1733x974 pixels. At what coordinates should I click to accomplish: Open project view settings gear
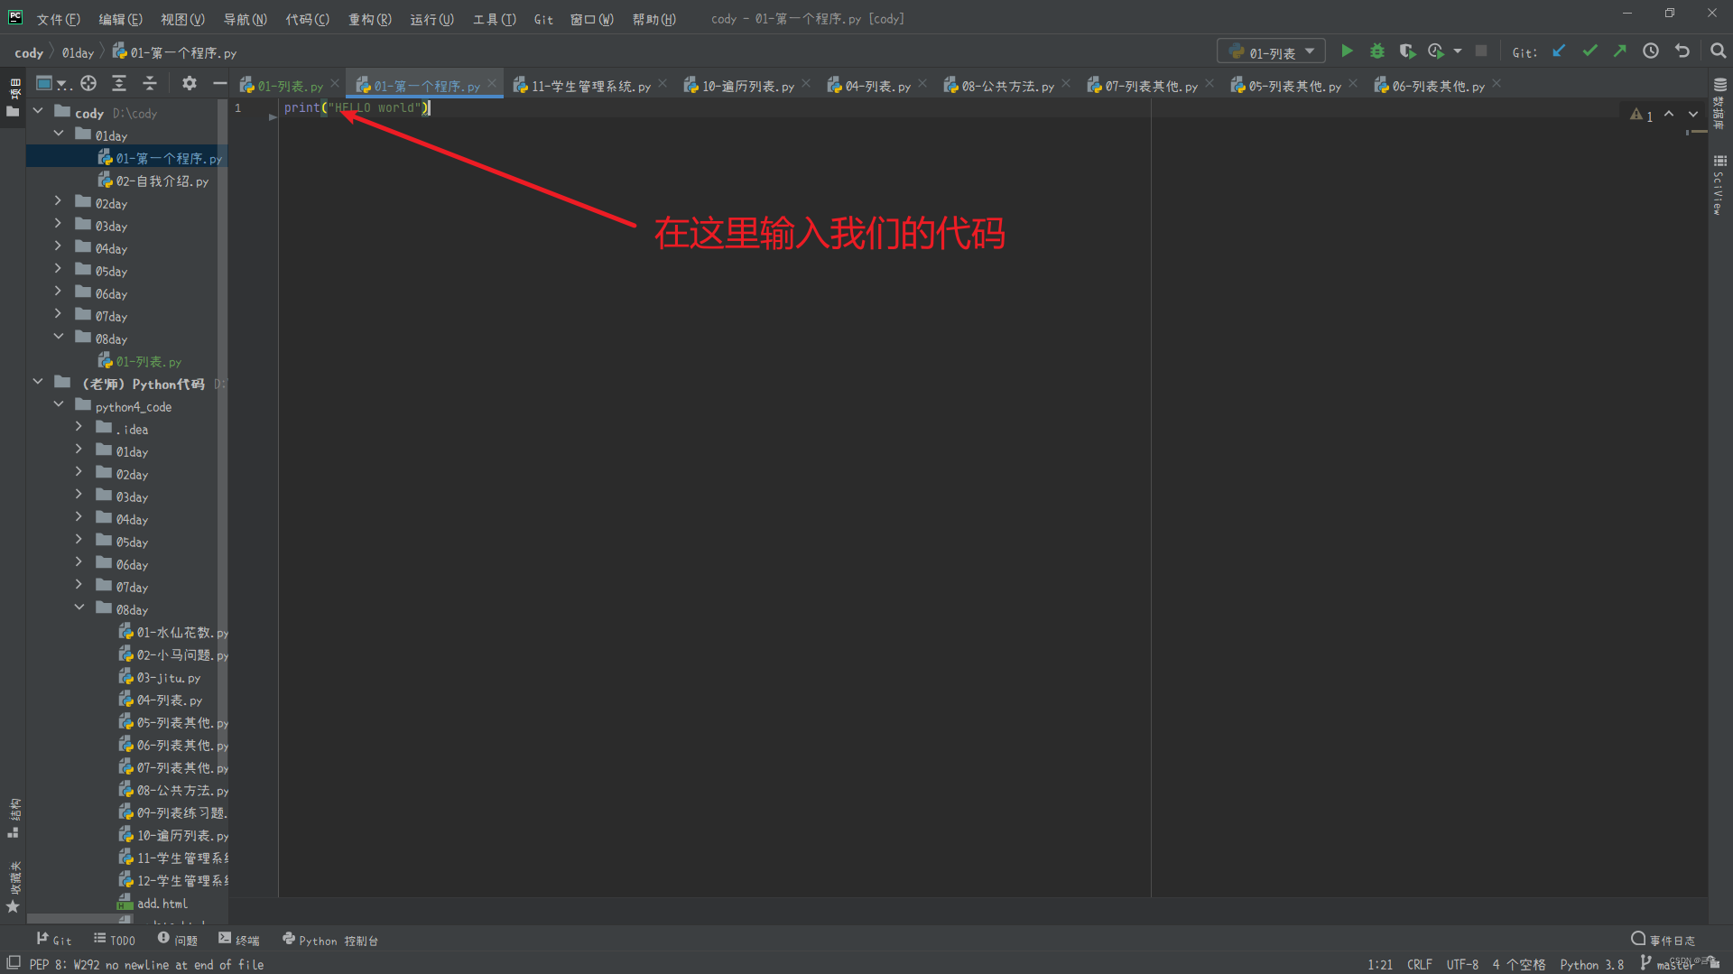189,83
